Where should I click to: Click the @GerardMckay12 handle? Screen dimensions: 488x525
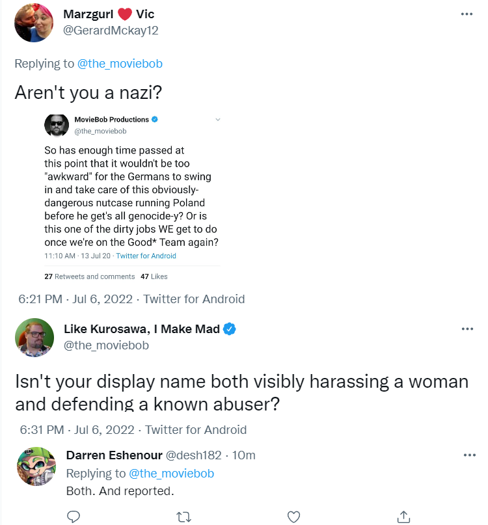coord(111,30)
